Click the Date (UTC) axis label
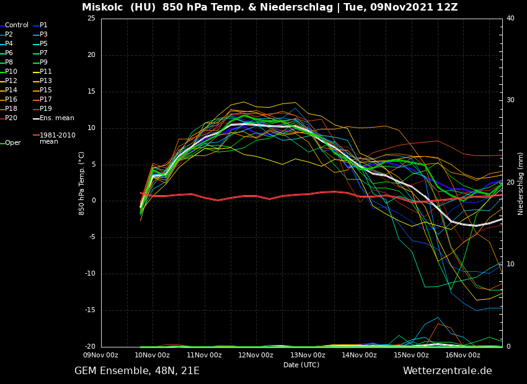The width and height of the screenshot is (527, 384). 301,365
